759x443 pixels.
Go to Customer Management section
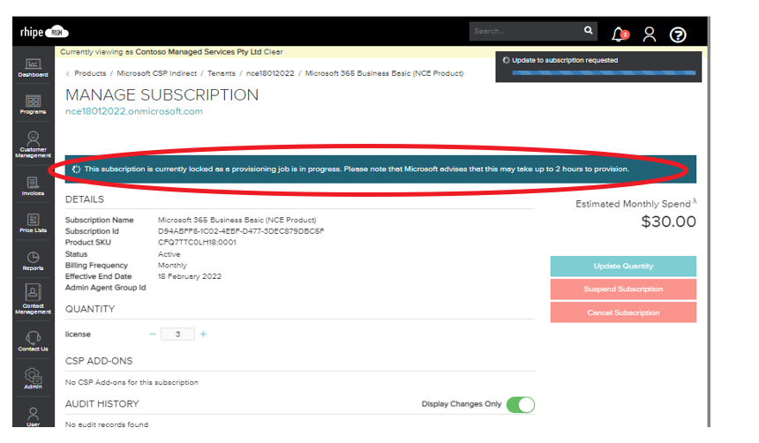[x=33, y=143]
